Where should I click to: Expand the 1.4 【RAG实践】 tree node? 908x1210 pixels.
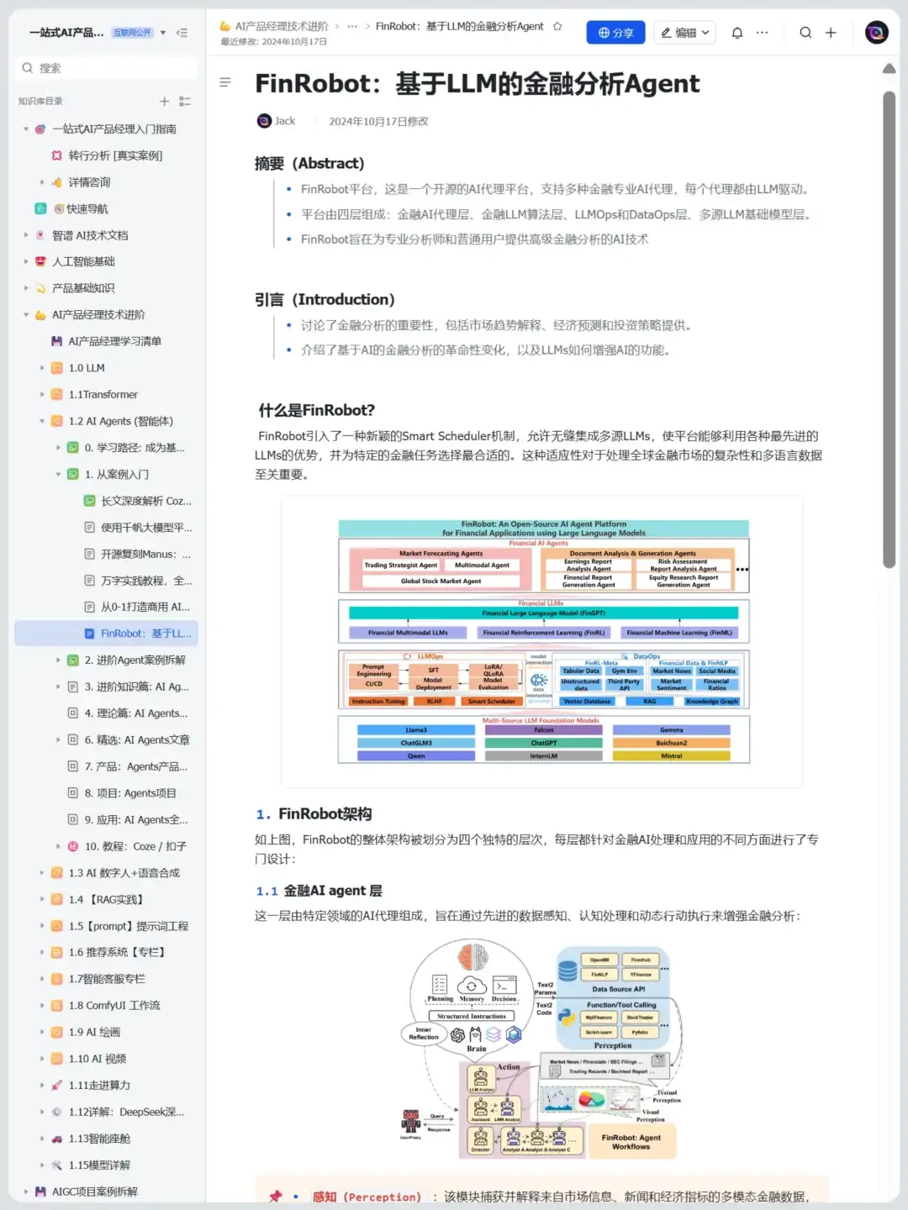[42, 899]
